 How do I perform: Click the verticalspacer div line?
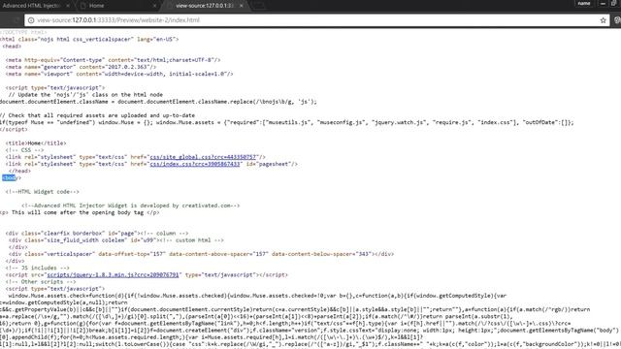[x=201, y=254]
